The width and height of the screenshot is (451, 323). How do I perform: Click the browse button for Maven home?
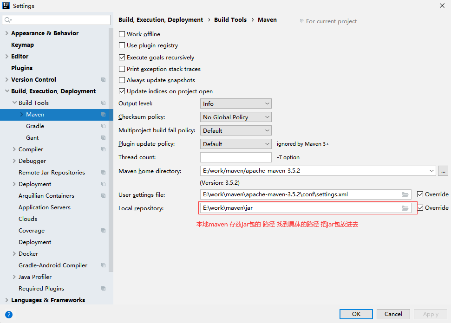tap(443, 171)
